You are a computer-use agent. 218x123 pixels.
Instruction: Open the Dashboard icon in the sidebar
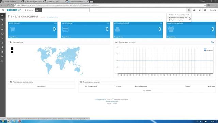[x=2, y=15]
